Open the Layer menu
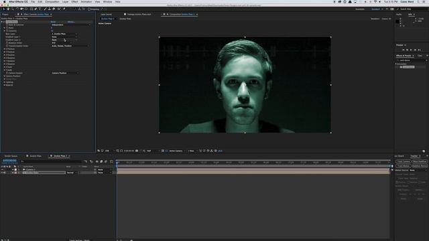The height and width of the screenshot is (241, 429). (66, 1)
